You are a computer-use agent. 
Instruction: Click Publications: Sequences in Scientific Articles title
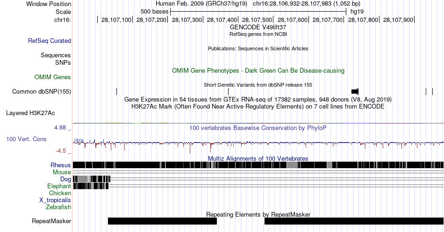click(x=258, y=48)
